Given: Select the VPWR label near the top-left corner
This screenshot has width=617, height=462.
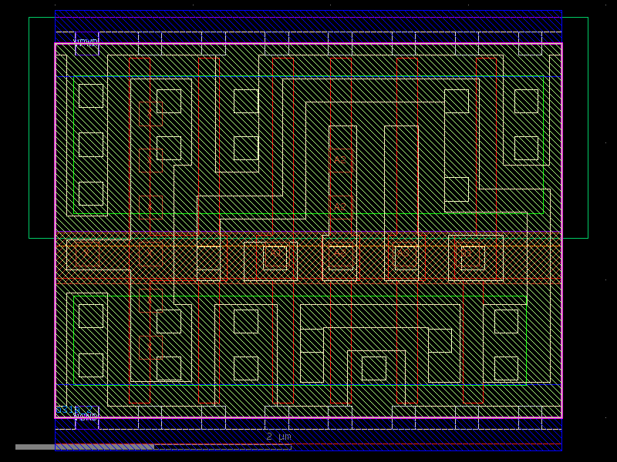Looking at the screenshot, I should point(86,41).
